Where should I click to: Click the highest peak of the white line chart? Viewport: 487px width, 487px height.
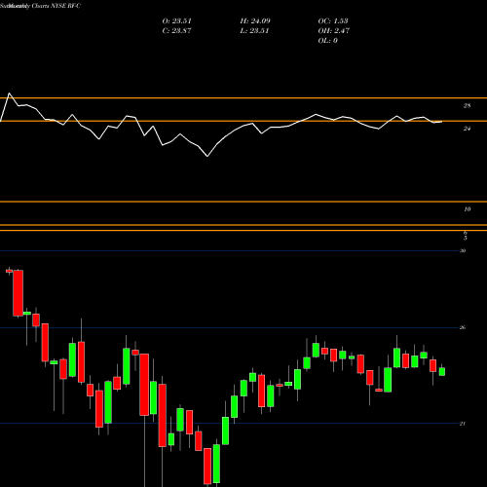pyautogui.click(x=9, y=94)
